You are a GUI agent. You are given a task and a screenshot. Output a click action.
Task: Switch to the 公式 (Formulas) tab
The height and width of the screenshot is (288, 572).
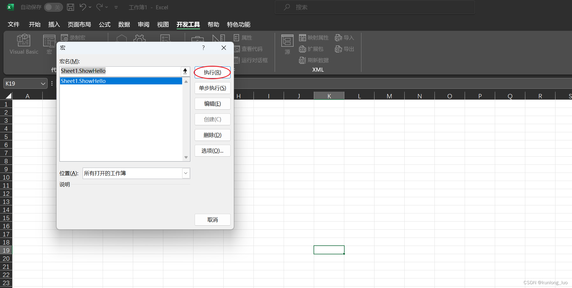[105, 24]
